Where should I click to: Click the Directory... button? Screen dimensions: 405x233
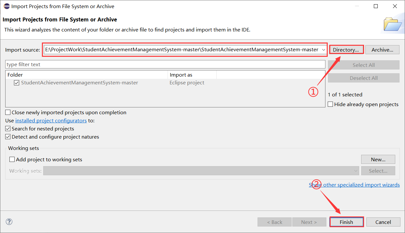pyautogui.click(x=346, y=50)
